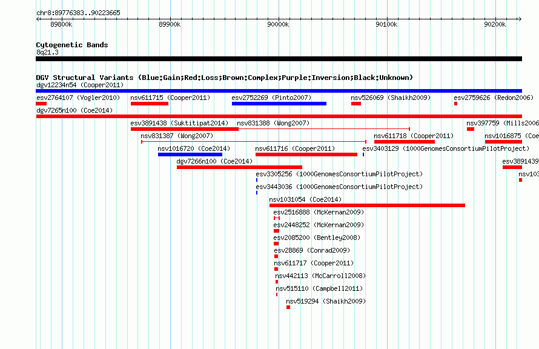
Task: Click the black 8q21.3 cytogenetic band bar
Action: 279,59
